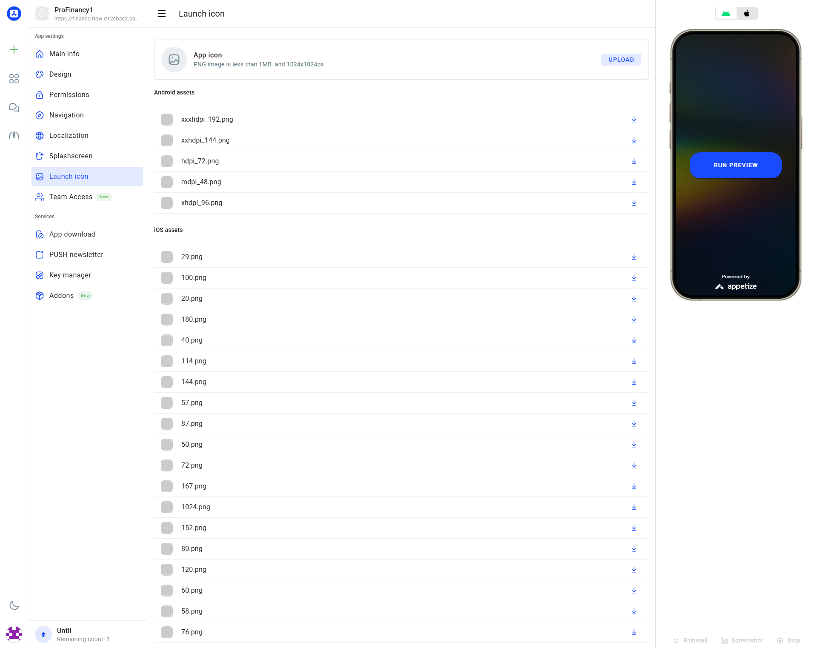Click the rocket launch icon in the left rail
Viewport: 817px width, 648px height.
(x=14, y=136)
